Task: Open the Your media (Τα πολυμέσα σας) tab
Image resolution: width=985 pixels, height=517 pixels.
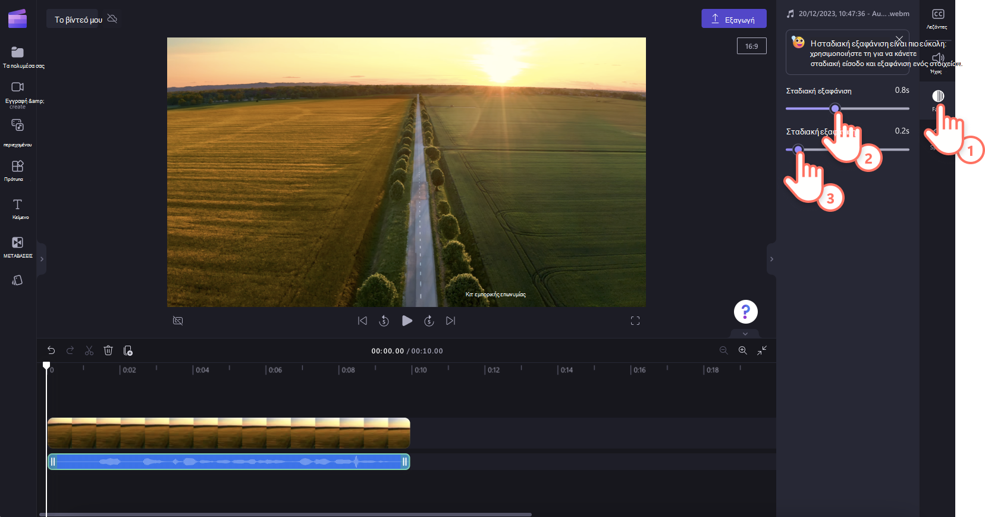Action: click(x=18, y=57)
